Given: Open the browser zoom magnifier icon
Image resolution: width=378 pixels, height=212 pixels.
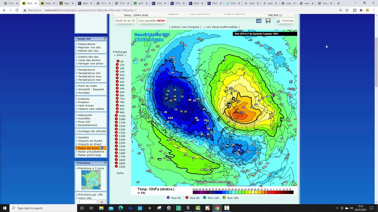Looking at the screenshot, I should (x=340, y=10).
